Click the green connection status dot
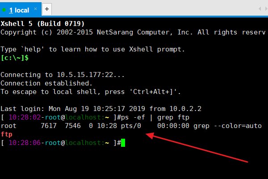This screenshot has height=179, width=268. 4,9
